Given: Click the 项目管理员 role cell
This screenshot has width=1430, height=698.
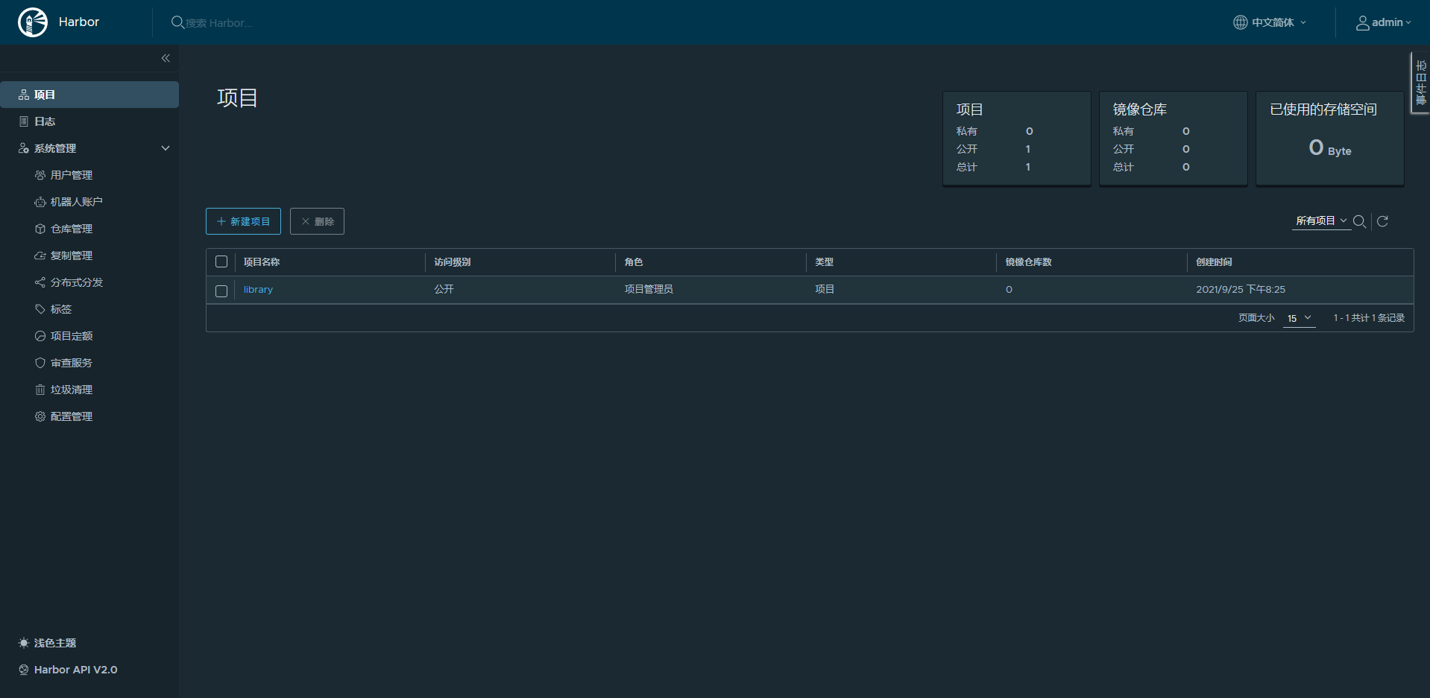Looking at the screenshot, I should [649, 290].
